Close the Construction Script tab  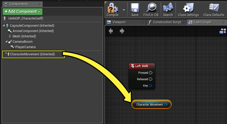pyautogui.click(x=183, y=22)
